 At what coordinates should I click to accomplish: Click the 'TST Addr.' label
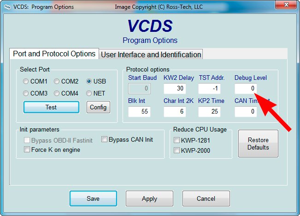212,78
